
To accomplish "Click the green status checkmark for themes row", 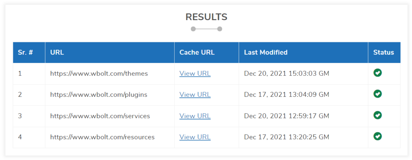I will tap(377, 73).
